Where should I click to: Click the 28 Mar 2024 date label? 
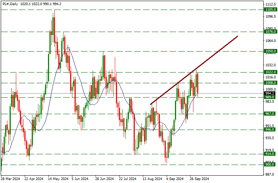(x=10, y=179)
